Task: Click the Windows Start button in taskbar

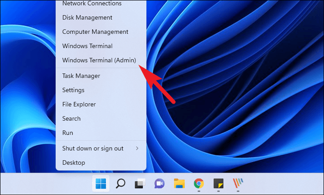Action: (x=101, y=183)
